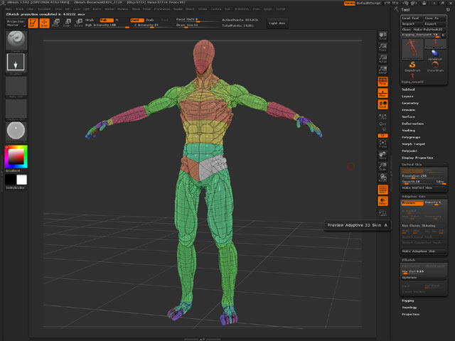Open the current alpha circle thumbnail

[x=16, y=131]
